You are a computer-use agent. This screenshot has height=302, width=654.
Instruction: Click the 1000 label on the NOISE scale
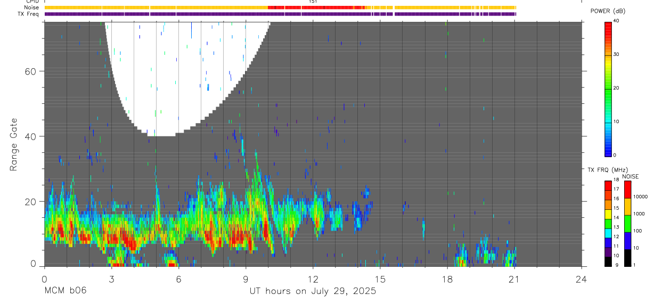coord(639,214)
